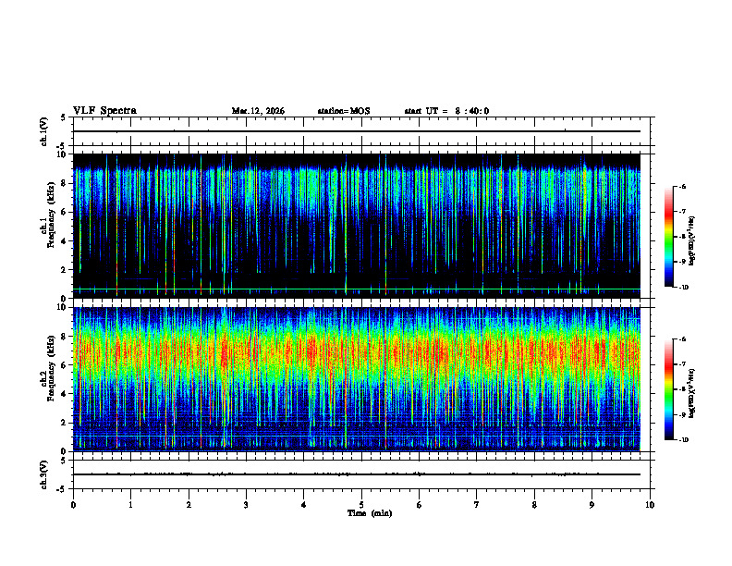Image resolution: width=732 pixels, height=566 pixels.
Task: Select the "start UT = 8 :40: 0" label
Action: [x=446, y=111]
